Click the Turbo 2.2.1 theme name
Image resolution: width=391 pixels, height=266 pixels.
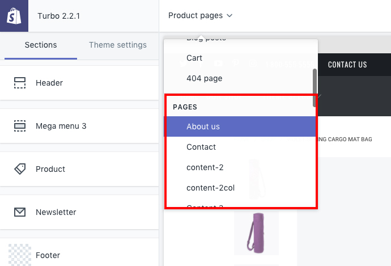(x=58, y=16)
